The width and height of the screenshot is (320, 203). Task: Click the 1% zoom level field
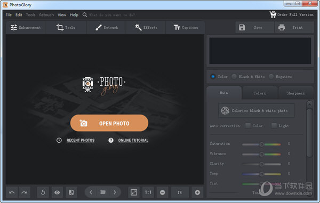[180, 192]
